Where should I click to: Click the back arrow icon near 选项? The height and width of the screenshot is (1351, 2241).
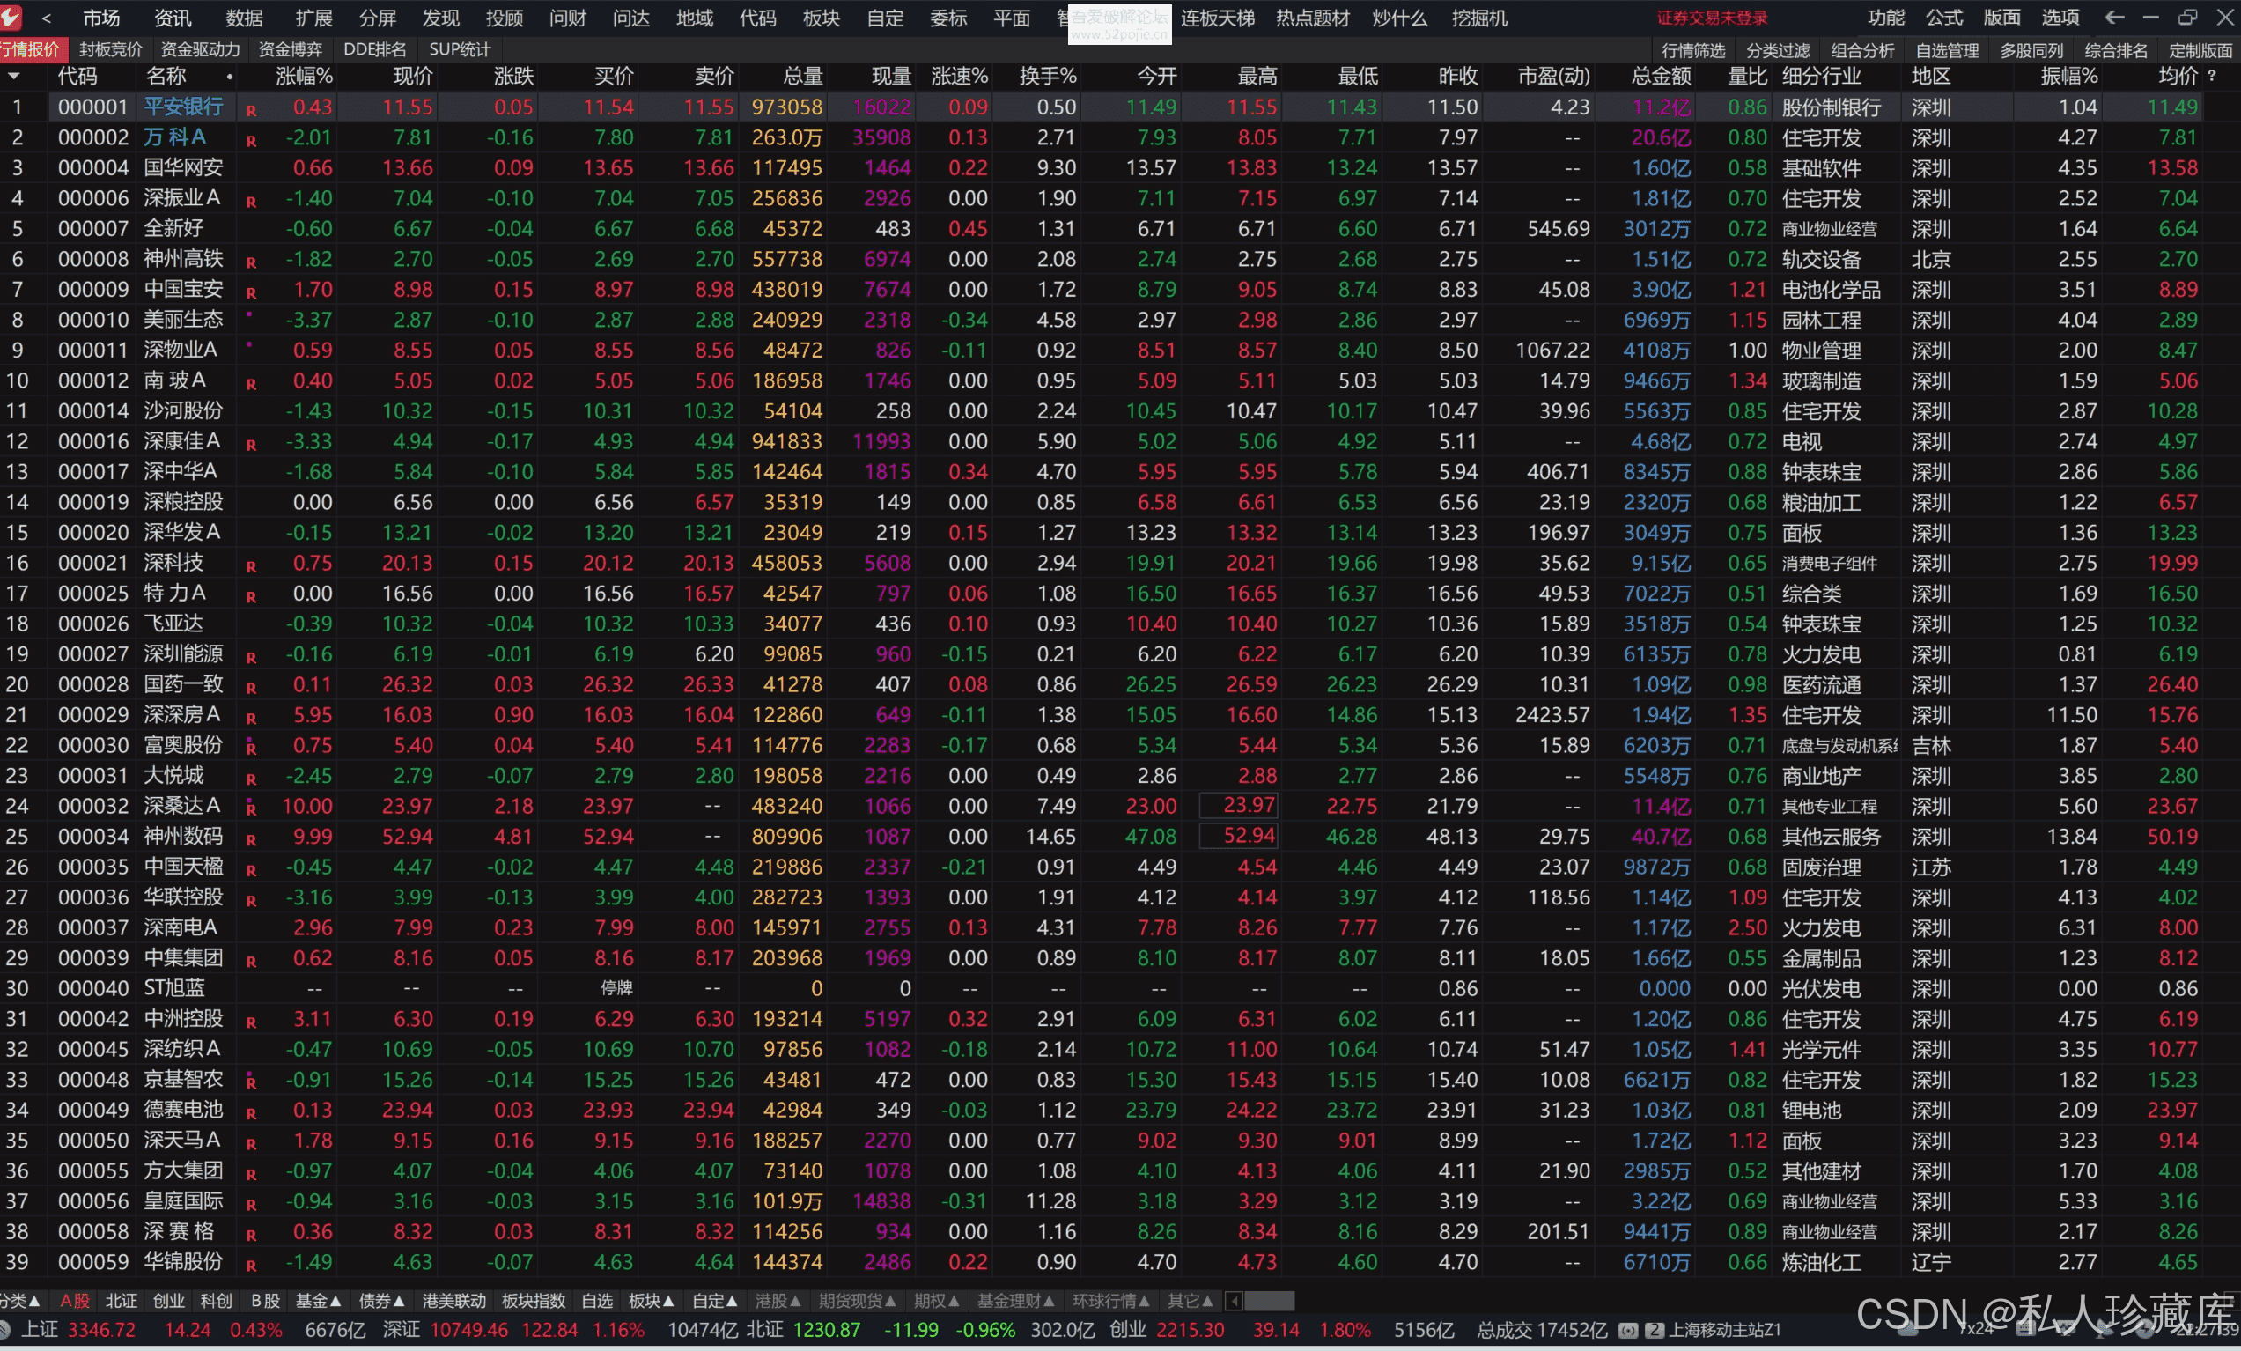tap(2114, 18)
